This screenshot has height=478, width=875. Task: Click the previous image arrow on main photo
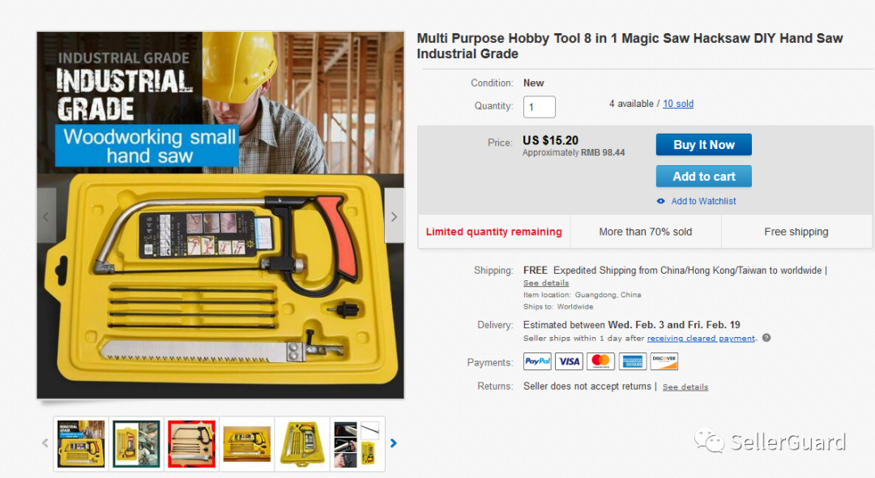click(x=46, y=216)
